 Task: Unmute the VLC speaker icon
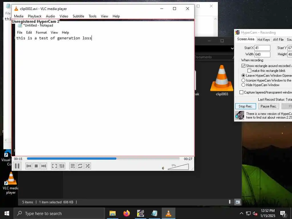(x=163, y=168)
